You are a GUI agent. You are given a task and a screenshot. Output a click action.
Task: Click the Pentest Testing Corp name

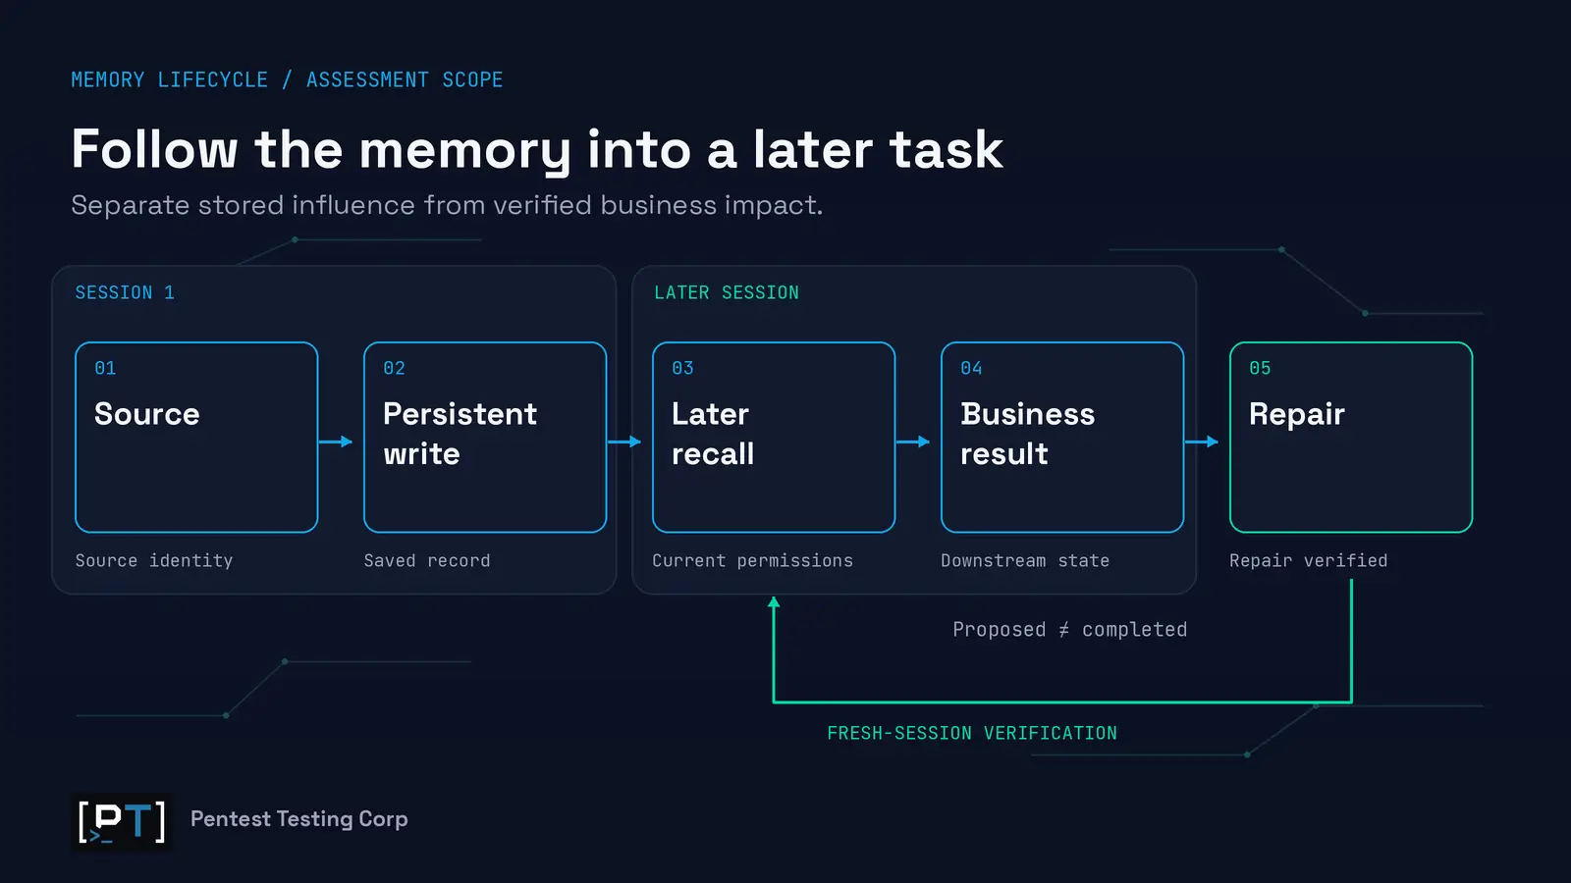point(299,819)
